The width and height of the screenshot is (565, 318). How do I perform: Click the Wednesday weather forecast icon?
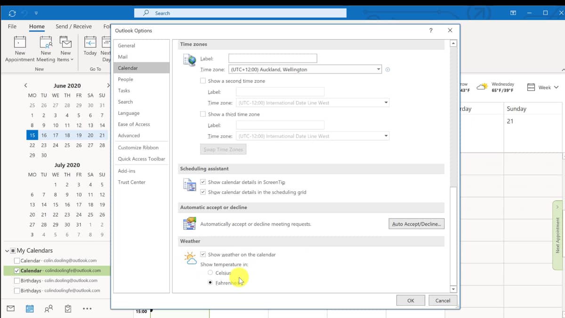pyautogui.click(x=482, y=87)
